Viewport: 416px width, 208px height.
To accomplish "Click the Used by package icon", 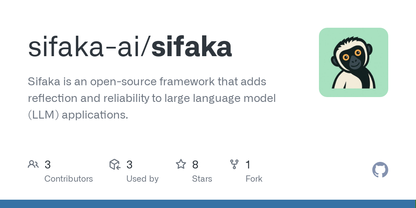I will pos(115,164).
